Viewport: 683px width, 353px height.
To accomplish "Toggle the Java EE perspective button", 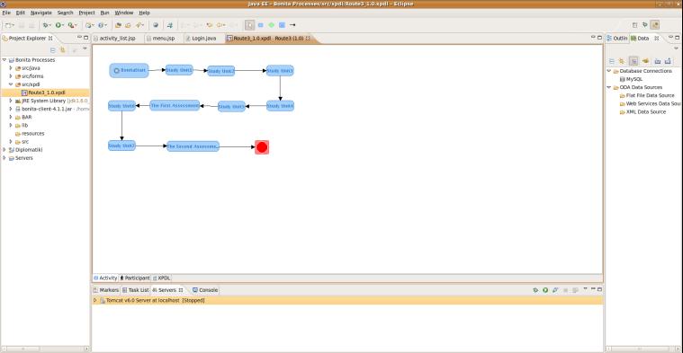I will (655, 25).
